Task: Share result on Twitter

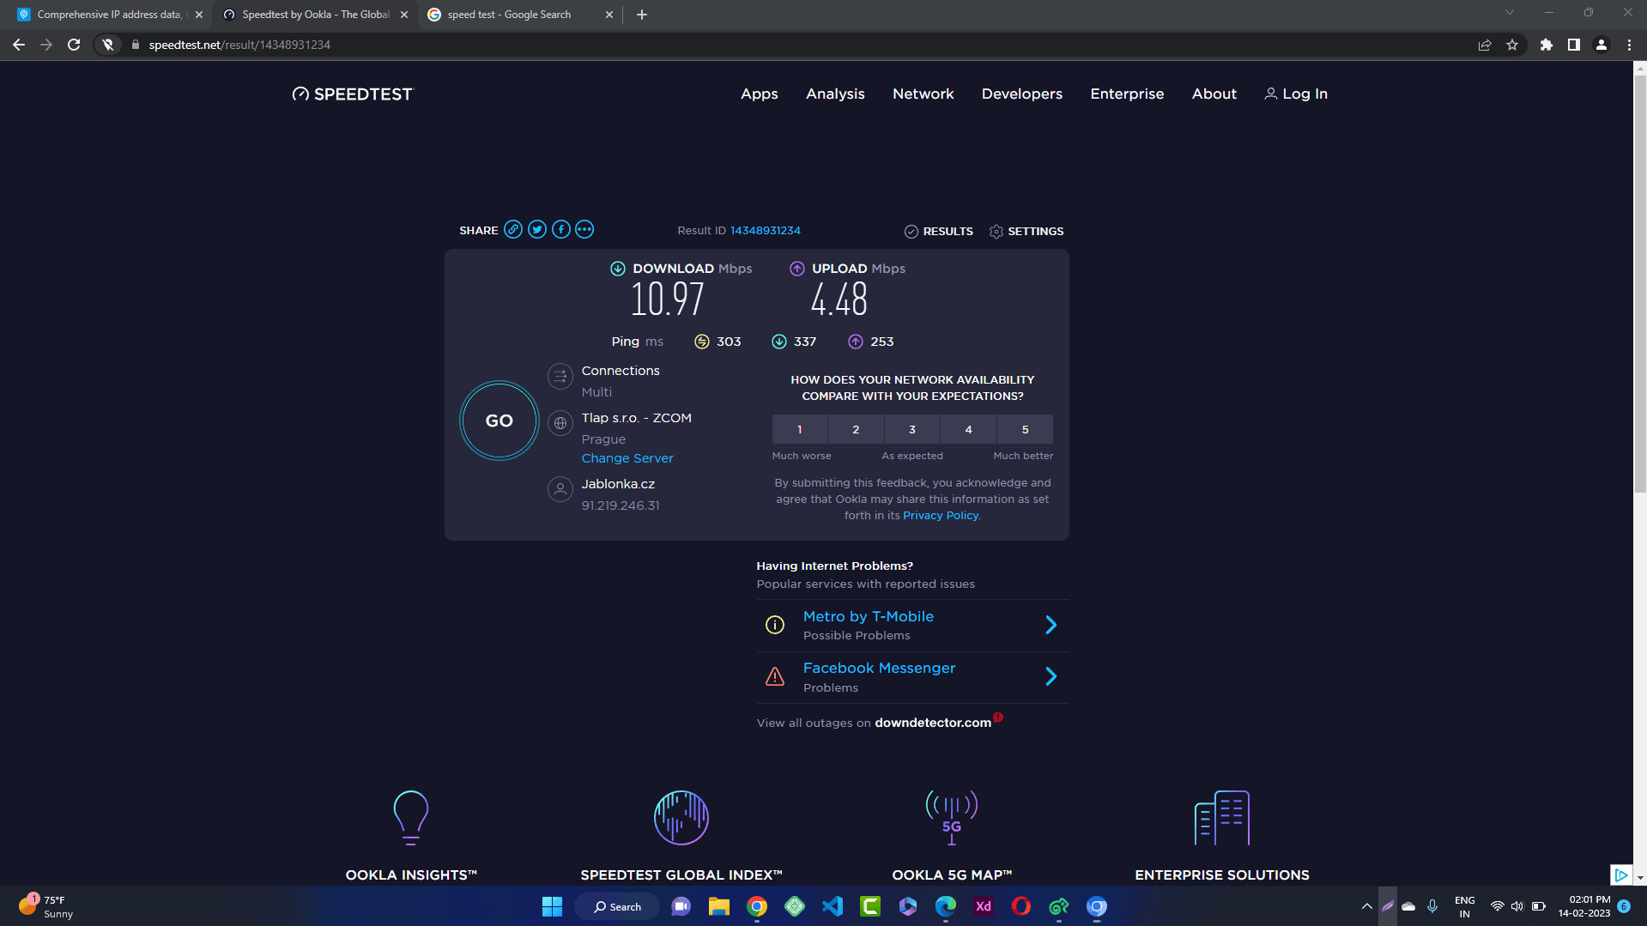Action: (x=537, y=229)
